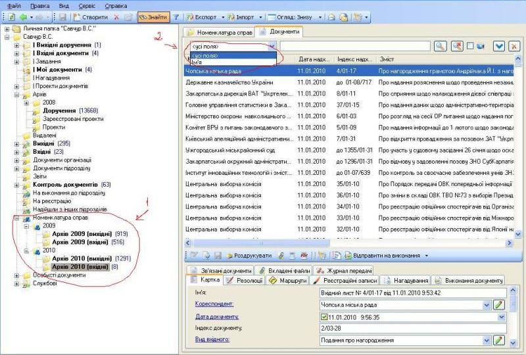Screen dimensions: 526x355
Task: Open the Справка menu
Action: click(x=116, y=6)
